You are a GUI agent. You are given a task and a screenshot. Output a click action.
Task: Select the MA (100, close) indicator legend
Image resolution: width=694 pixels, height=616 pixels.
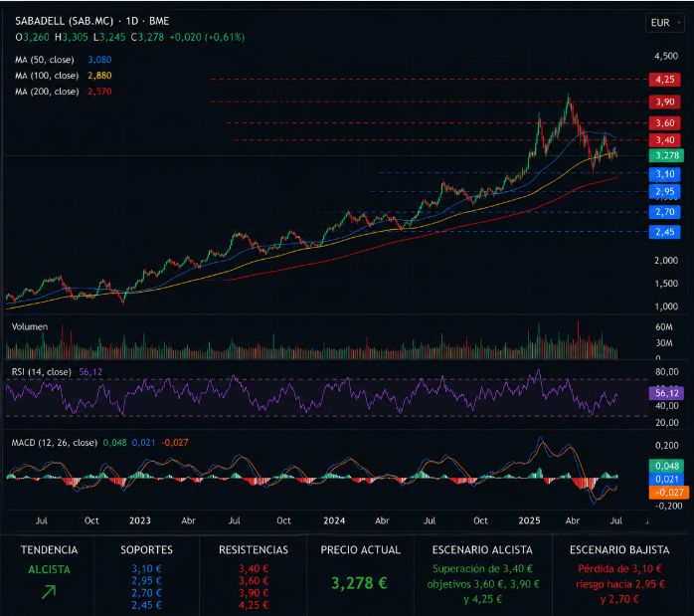tap(47, 76)
